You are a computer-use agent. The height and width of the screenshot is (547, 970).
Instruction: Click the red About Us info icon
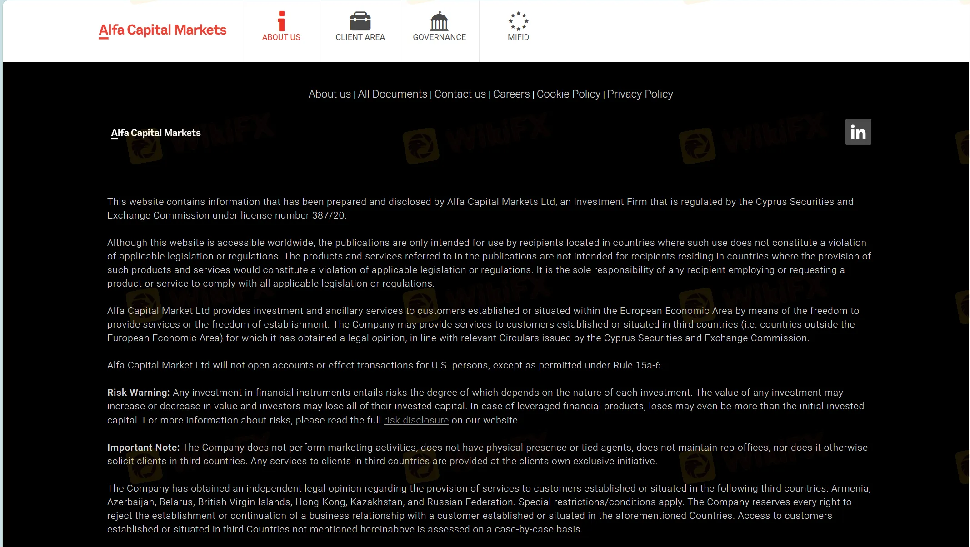coord(281,21)
